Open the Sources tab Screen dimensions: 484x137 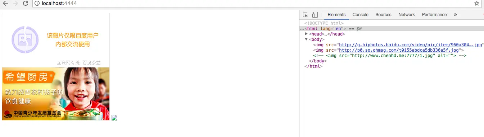[383, 15]
